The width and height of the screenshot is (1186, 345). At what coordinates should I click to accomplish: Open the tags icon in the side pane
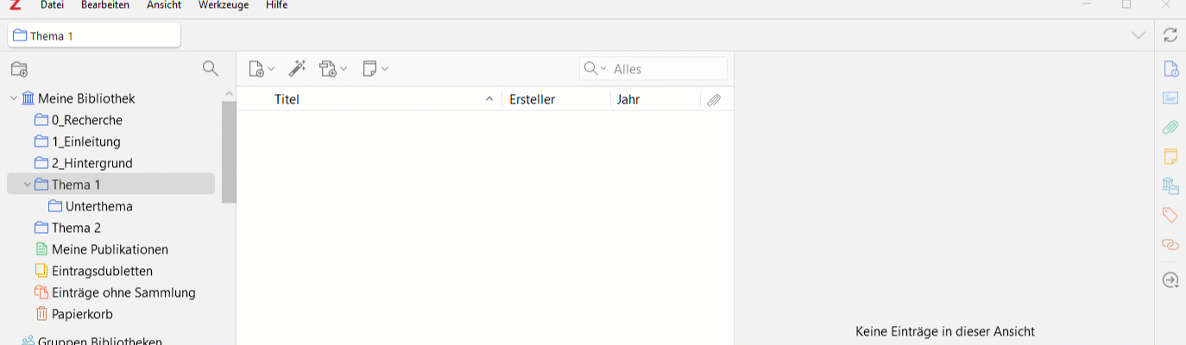pos(1170,215)
